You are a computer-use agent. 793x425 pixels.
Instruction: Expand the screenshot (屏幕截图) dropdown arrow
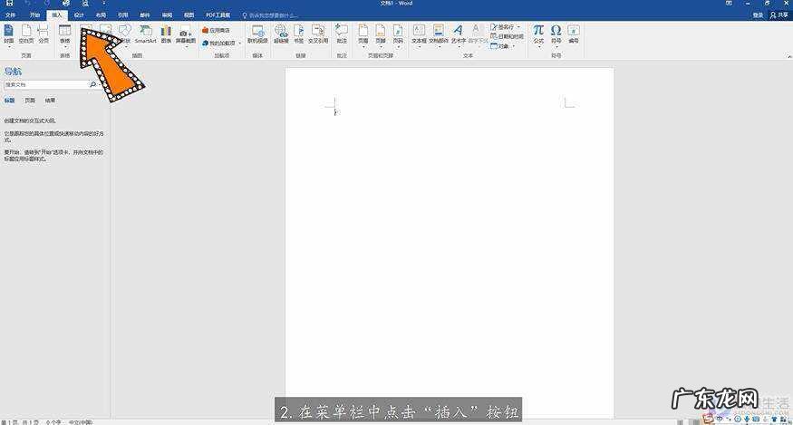pos(186,47)
